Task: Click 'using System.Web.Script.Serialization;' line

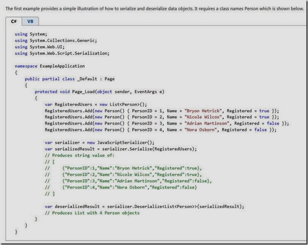Action: (62, 53)
